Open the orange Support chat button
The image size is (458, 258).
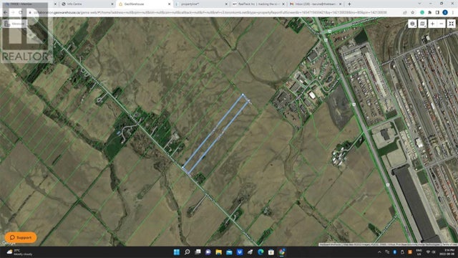point(21,237)
